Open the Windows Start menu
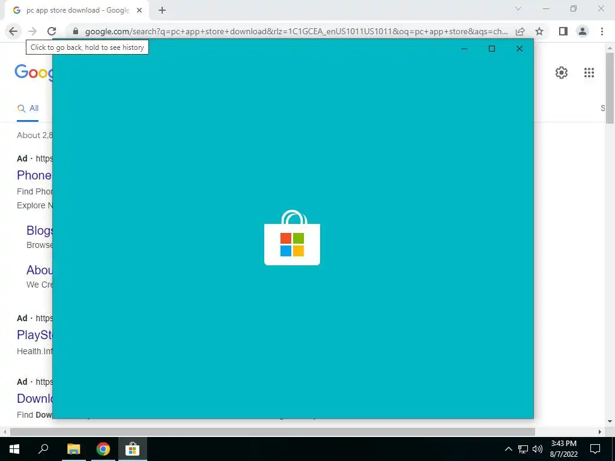Image resolution: width=615 pixels, height=461 pixels. [14, 449]
